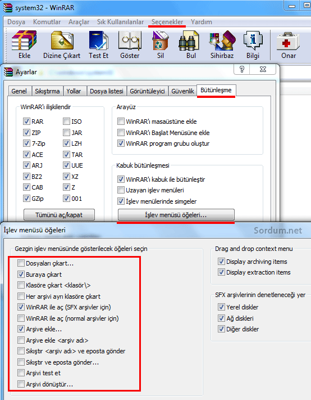This screenshot has height=400, width=311.
Task: Check Her arşivi ayrı klasöre çıkart
Action: (21, 296)
